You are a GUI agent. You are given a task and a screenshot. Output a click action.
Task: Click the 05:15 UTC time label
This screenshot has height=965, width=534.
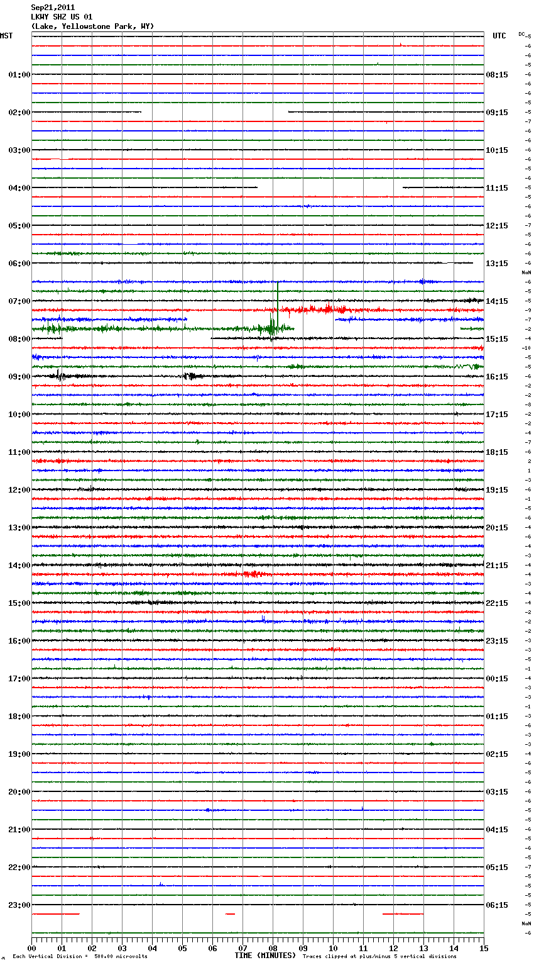pos(497,867)
